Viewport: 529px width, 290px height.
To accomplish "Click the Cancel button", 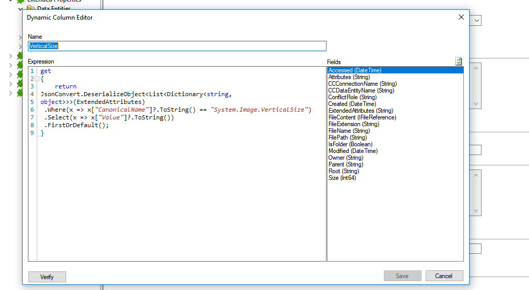I will [444, 276].
